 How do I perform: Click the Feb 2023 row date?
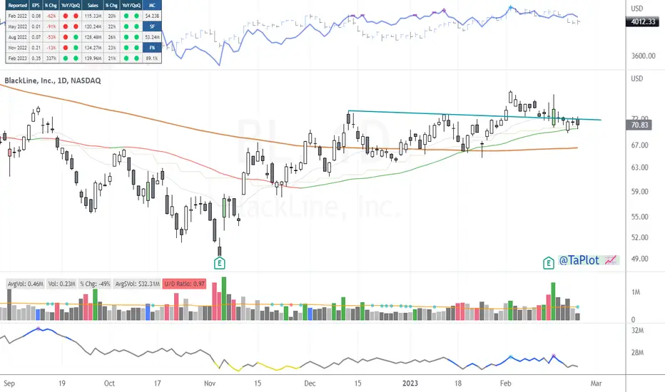[x=17, y=58]
